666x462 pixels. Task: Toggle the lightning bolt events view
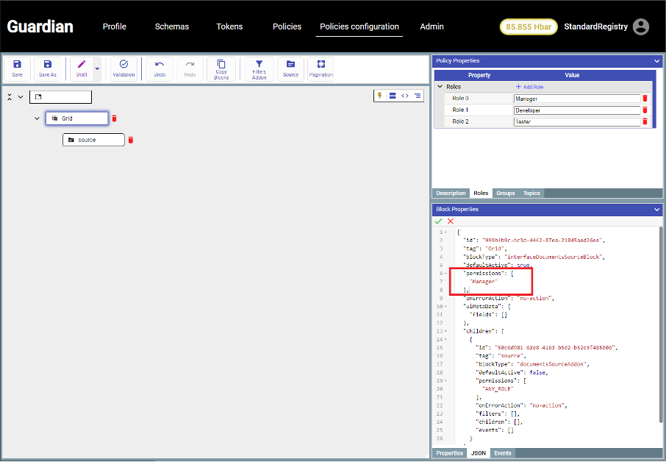[380, 96]
